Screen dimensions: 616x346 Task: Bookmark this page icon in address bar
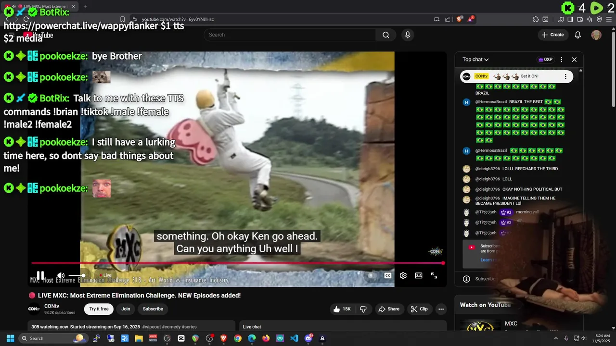point(122,19)
